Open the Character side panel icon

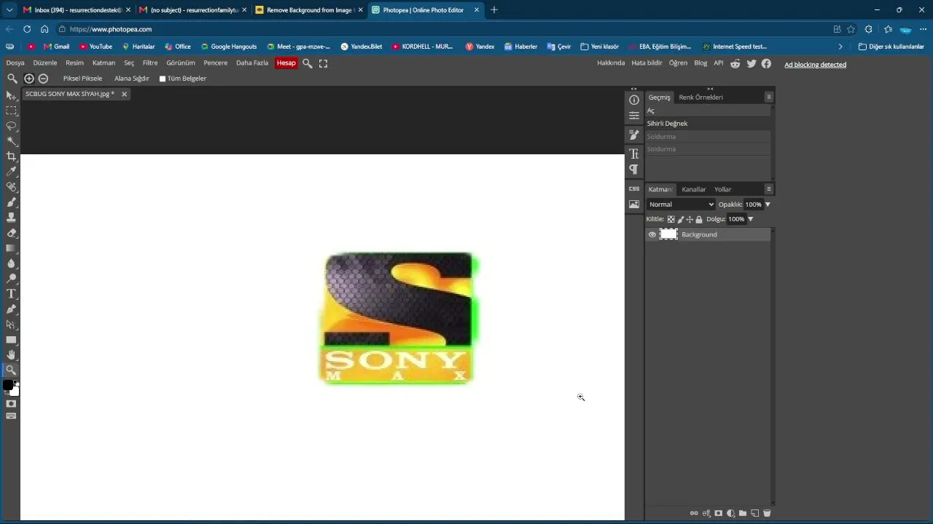(x=634, y=154)
